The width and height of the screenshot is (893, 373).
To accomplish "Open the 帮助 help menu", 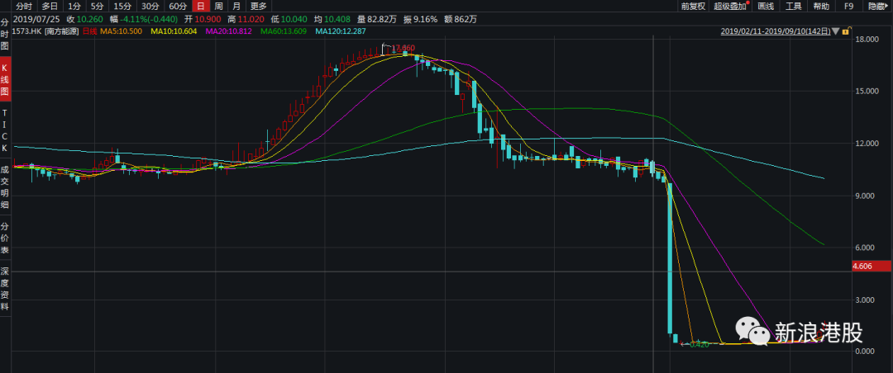I will [x=821, y=7].
